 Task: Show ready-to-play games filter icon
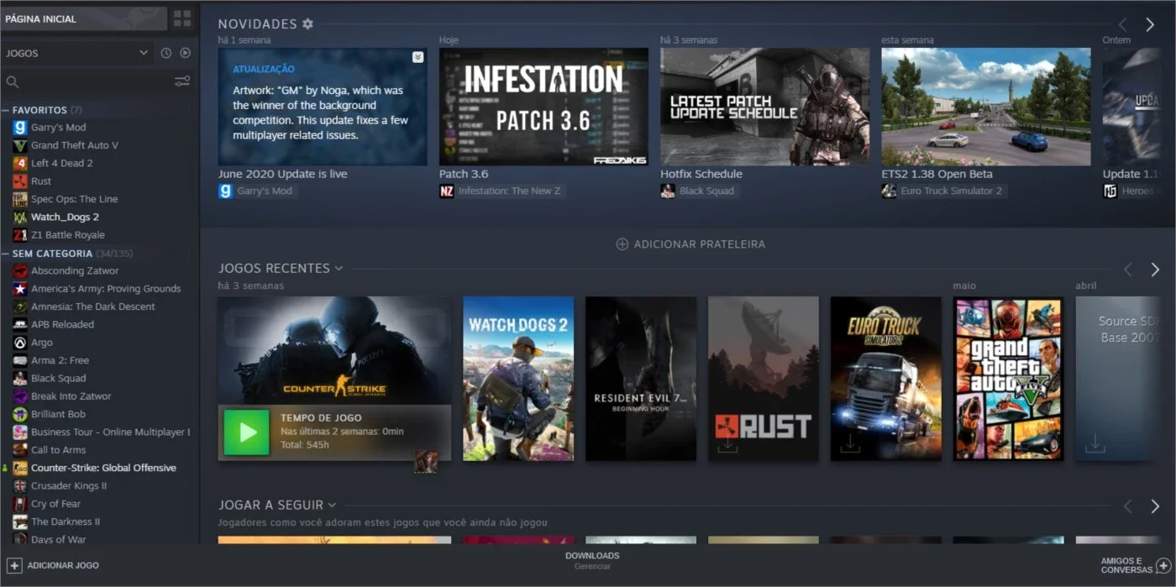pyautogui.click(x=186, y=53)
